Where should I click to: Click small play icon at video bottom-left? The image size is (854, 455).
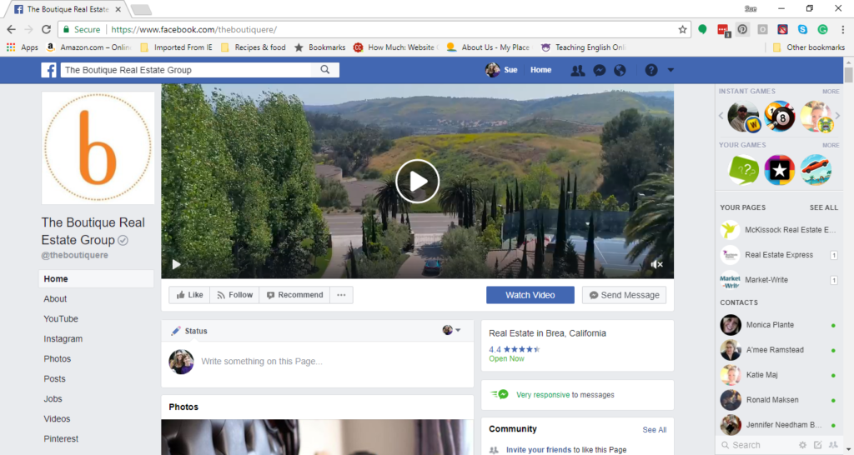(176, 264)
